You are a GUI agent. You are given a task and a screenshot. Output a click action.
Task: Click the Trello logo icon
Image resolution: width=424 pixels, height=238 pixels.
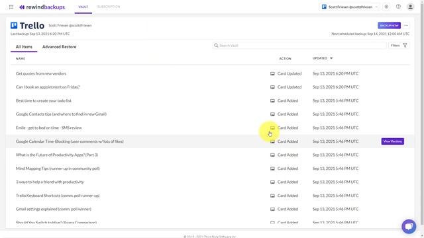[x=14, y=25]
